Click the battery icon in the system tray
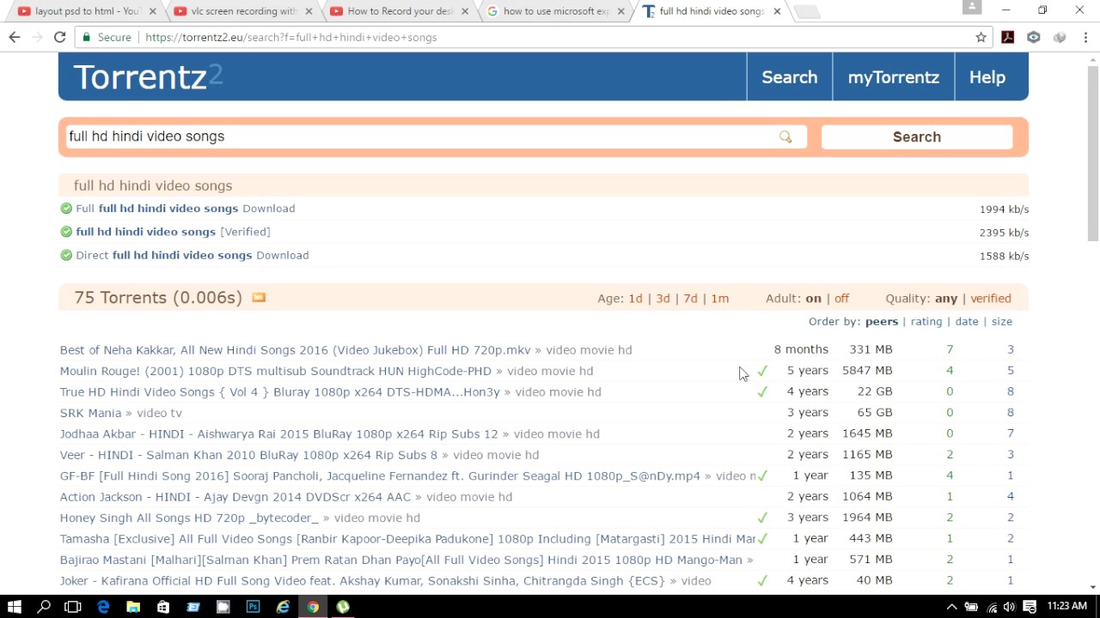The image size is (1100, 618). coord(972,607)
